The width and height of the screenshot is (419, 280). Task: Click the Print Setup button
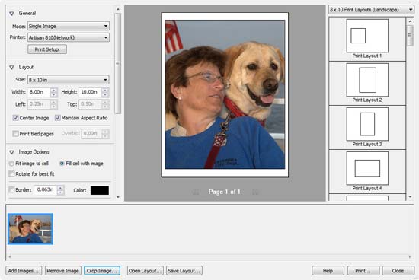47,49
